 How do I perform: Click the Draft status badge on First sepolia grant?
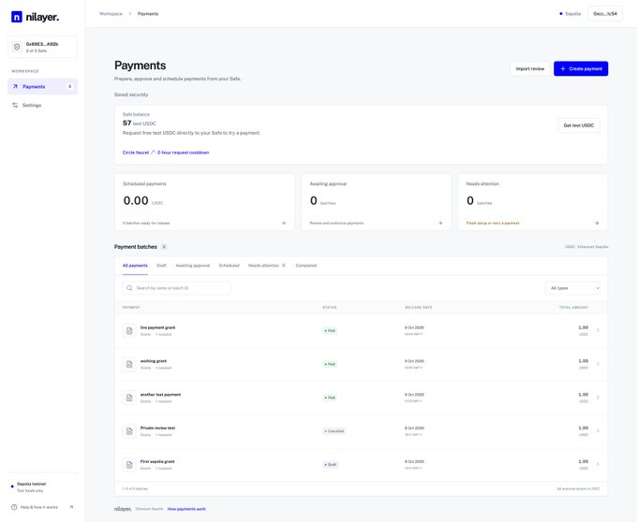[x=331, y=465]
